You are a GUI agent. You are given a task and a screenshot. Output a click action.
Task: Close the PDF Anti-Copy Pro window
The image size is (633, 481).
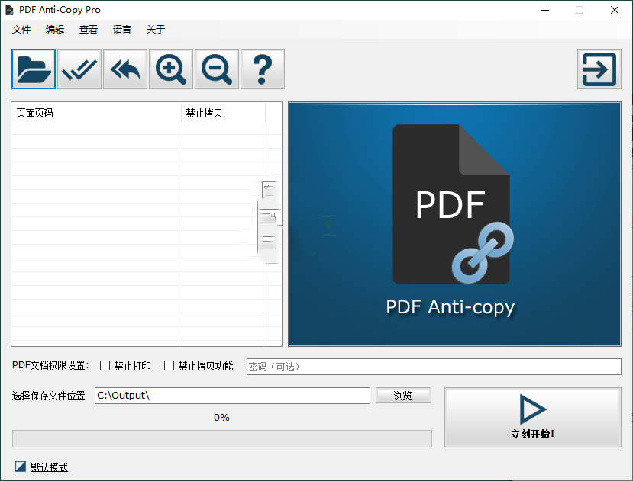pos(615,10)
